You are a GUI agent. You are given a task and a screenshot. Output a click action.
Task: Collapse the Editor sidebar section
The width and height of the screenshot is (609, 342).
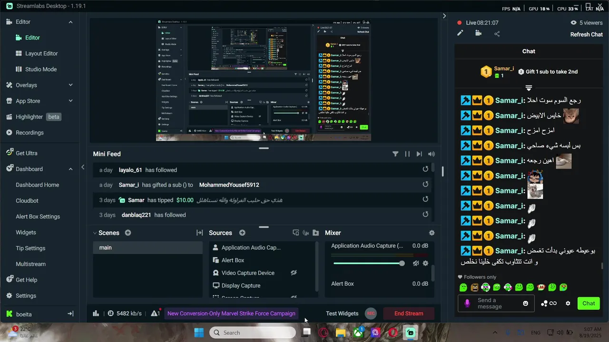(70, 22)
